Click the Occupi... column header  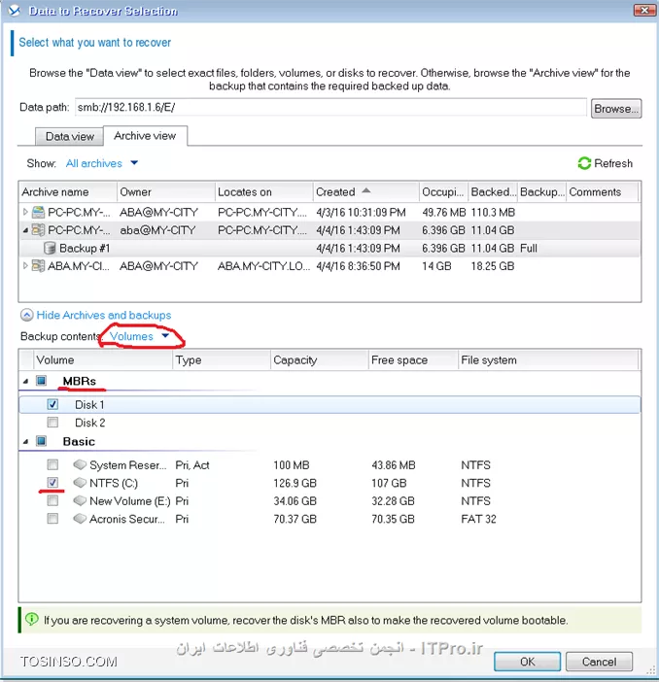click(x=443, y=191)
